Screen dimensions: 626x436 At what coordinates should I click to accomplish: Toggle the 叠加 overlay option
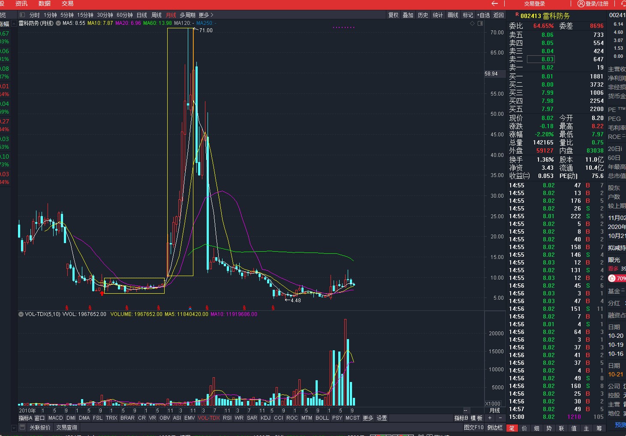(x=408, y=15)
